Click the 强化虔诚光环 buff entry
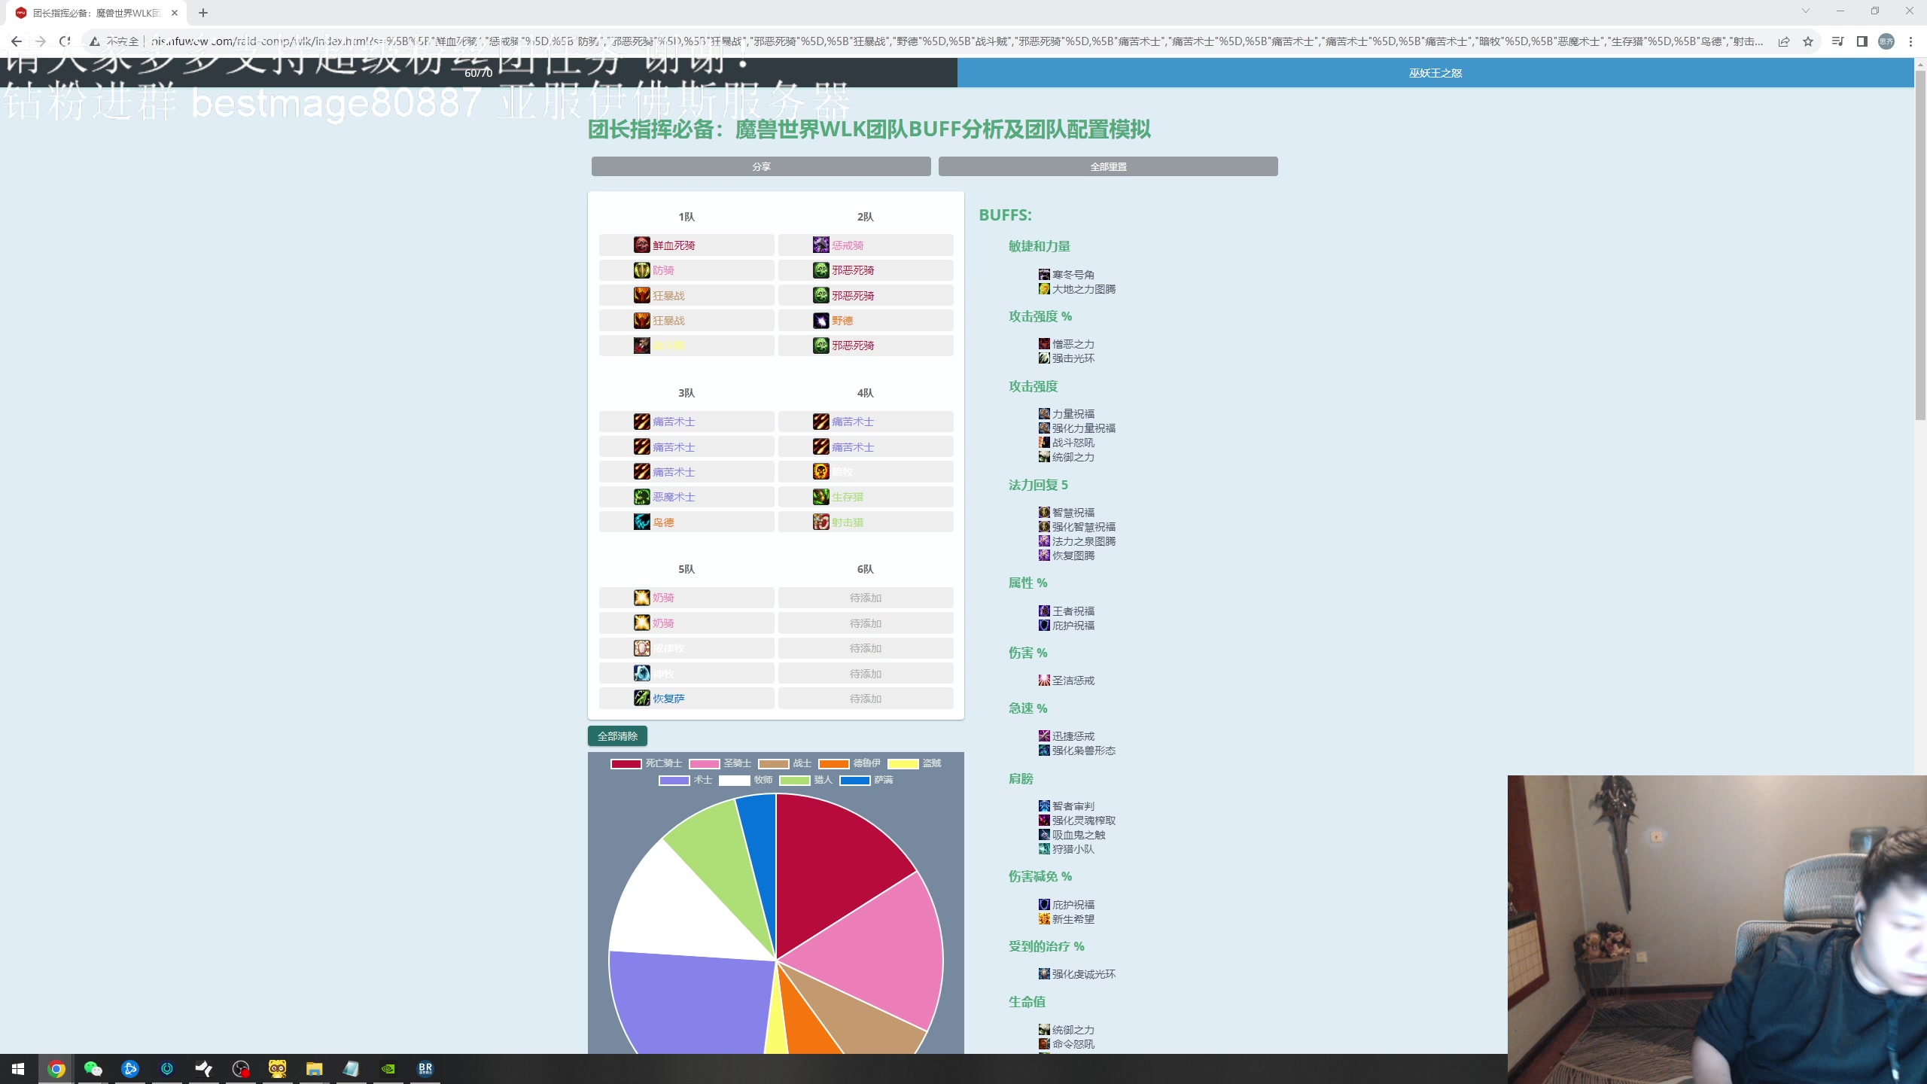The width and height of the screenshot is (1927, 1084). click(x=1077, y=974)
